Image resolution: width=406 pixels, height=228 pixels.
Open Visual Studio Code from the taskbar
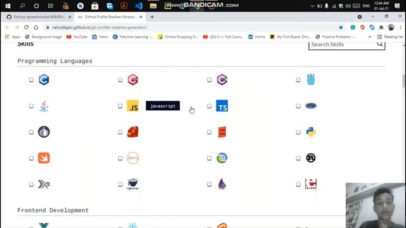tap(138, 6)
